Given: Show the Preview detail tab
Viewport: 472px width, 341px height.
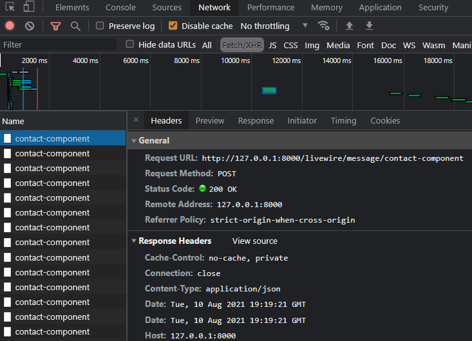Looking at the screenshot, I should click(x=210, y=120).
